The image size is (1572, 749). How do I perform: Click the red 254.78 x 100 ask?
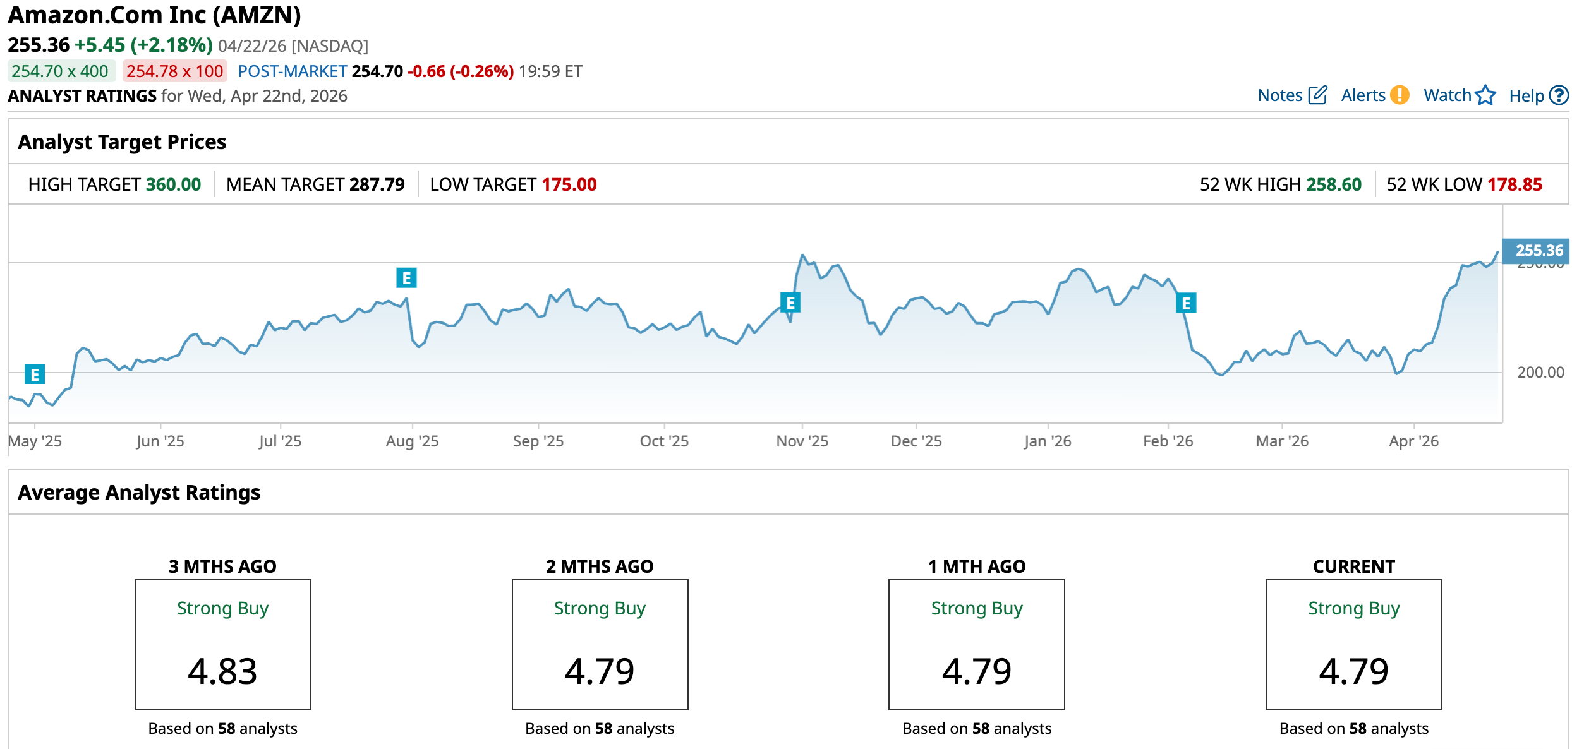coord(175,71)
